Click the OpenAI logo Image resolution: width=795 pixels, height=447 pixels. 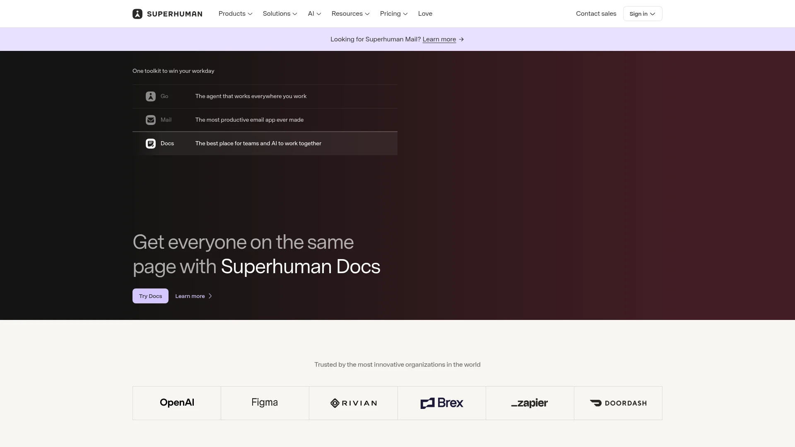click(177, 403)
